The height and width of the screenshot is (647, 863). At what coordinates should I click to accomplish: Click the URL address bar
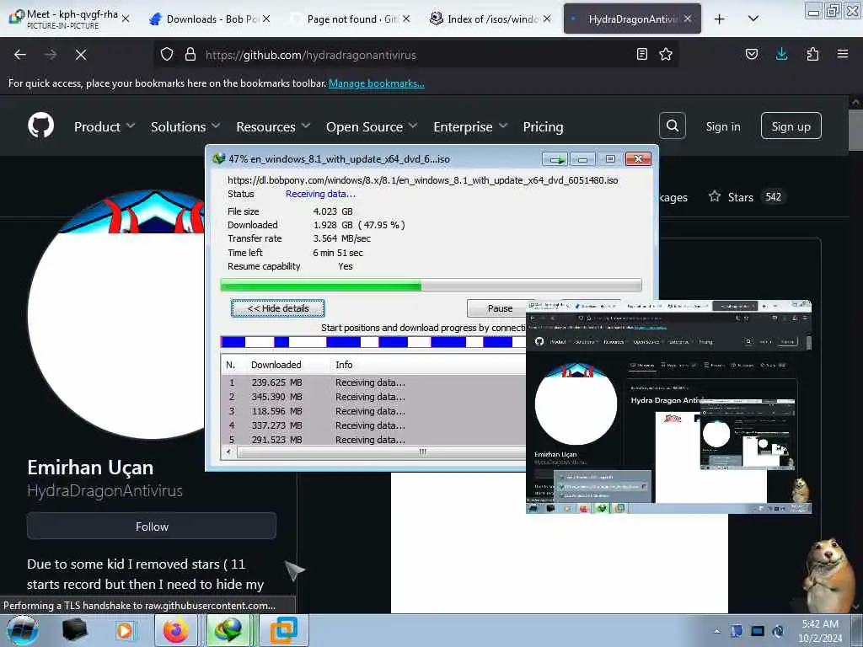pos(416,55)
